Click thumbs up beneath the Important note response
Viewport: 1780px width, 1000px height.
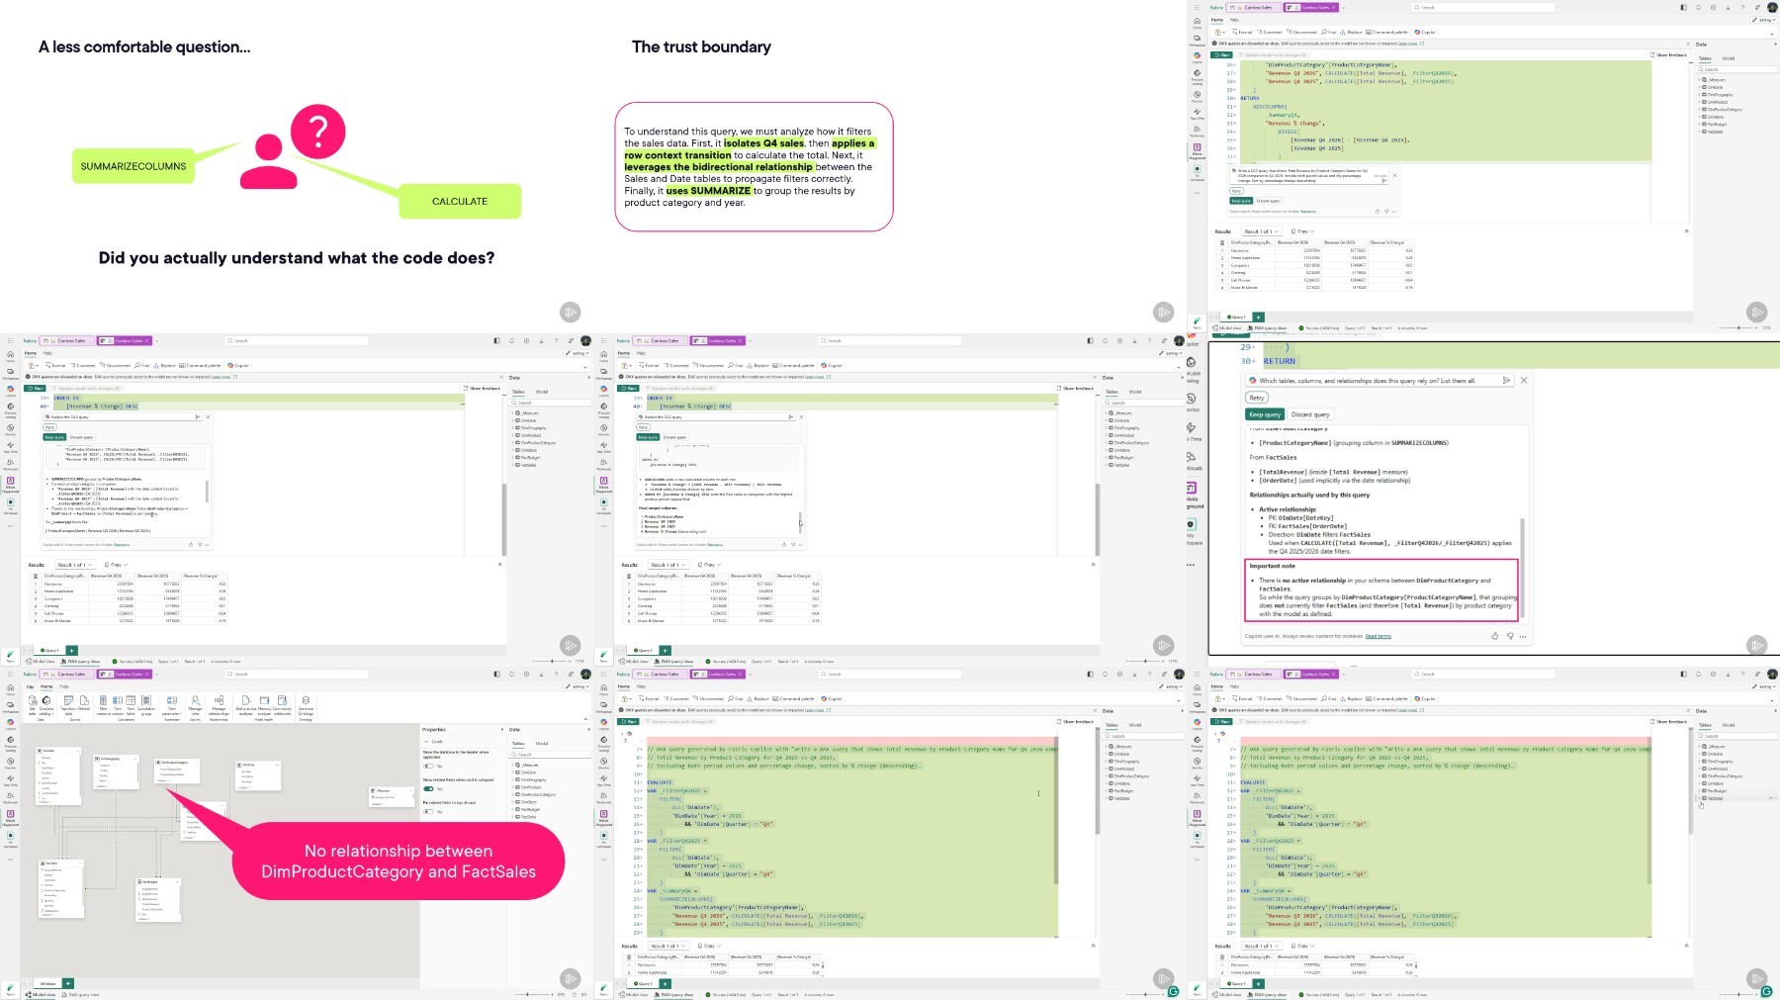pos(1494,636)
